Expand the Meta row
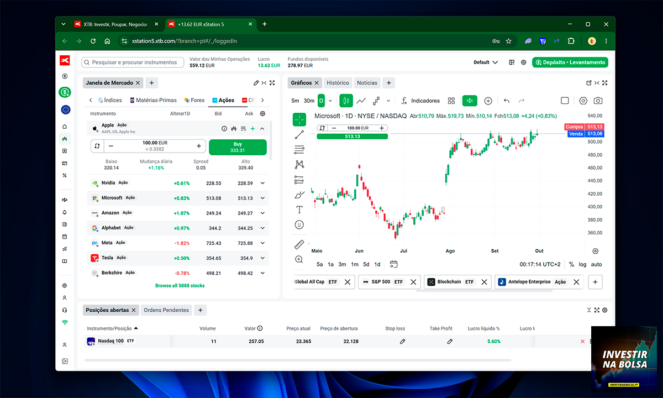663x398 pixels. (x=262, y=243)
